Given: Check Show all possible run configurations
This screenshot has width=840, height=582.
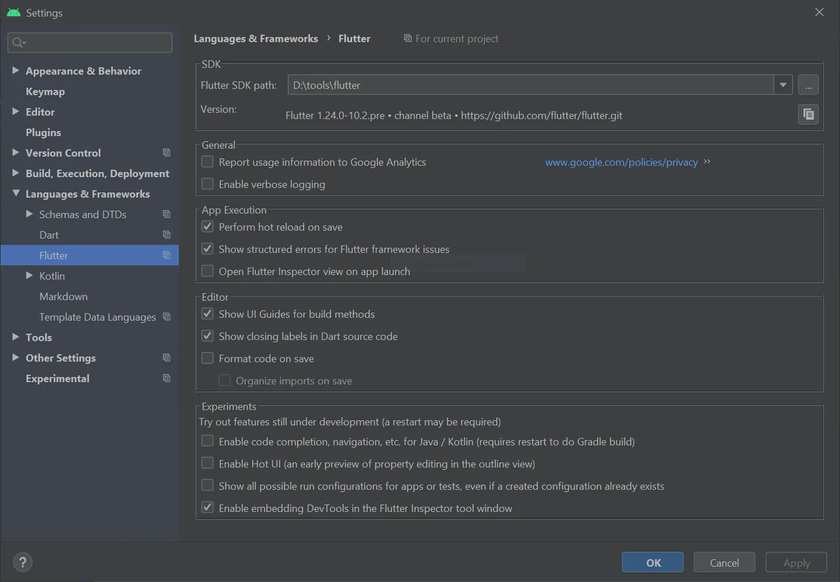Looking at the screenshot, I should coord(207,486).
